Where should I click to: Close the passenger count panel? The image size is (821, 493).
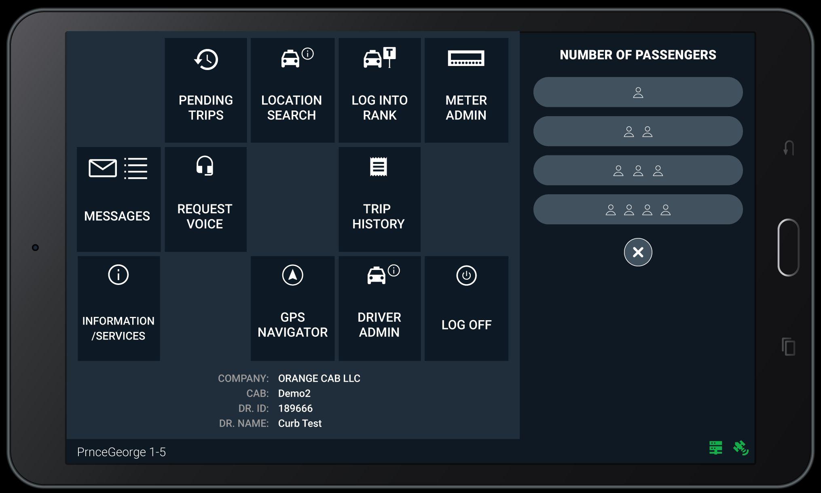click(x=638, y=252)
